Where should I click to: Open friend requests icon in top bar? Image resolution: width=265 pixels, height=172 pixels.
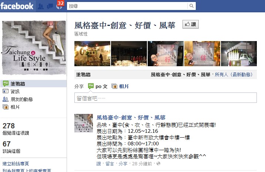click(x=41, y=6)
